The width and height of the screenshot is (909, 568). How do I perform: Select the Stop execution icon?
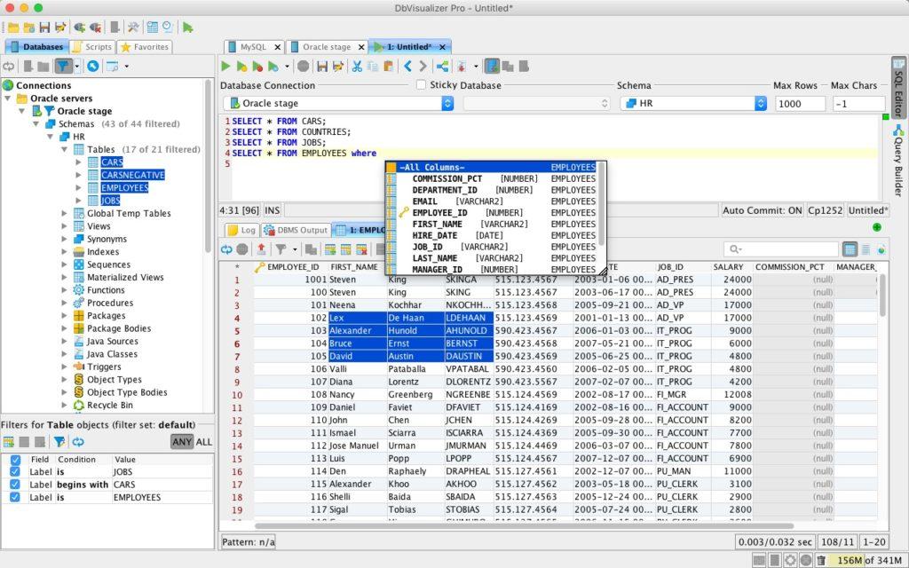[x=302, y=67]
